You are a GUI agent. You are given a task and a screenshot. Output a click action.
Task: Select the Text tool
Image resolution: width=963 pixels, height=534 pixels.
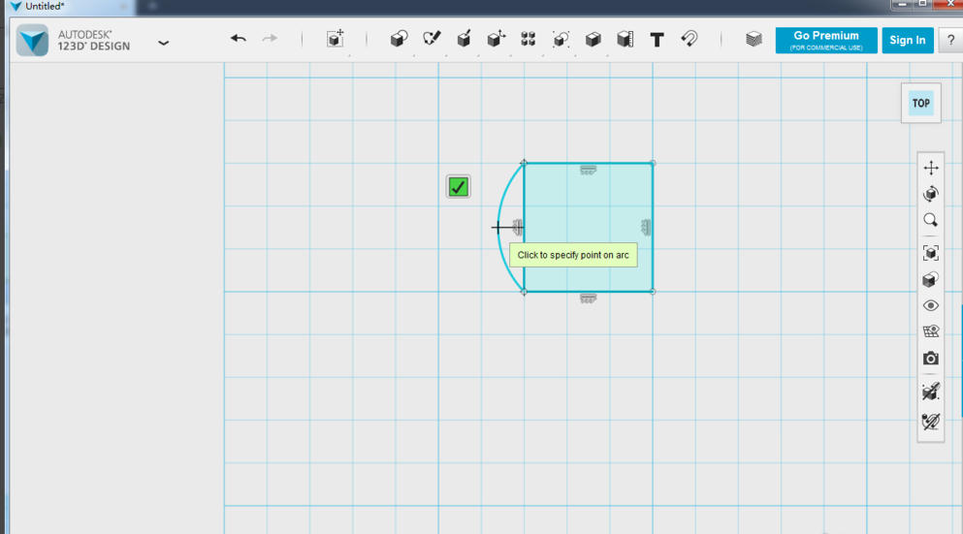coord(657,40)
